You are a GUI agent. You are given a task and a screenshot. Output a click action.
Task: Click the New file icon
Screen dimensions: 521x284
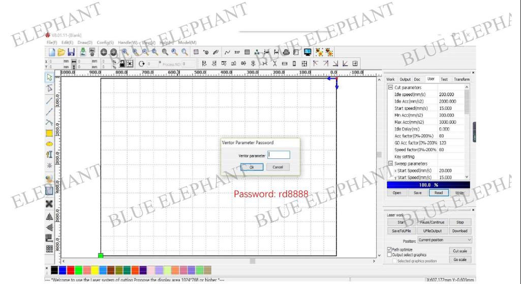pyautogui.click(x=52, y=52)
